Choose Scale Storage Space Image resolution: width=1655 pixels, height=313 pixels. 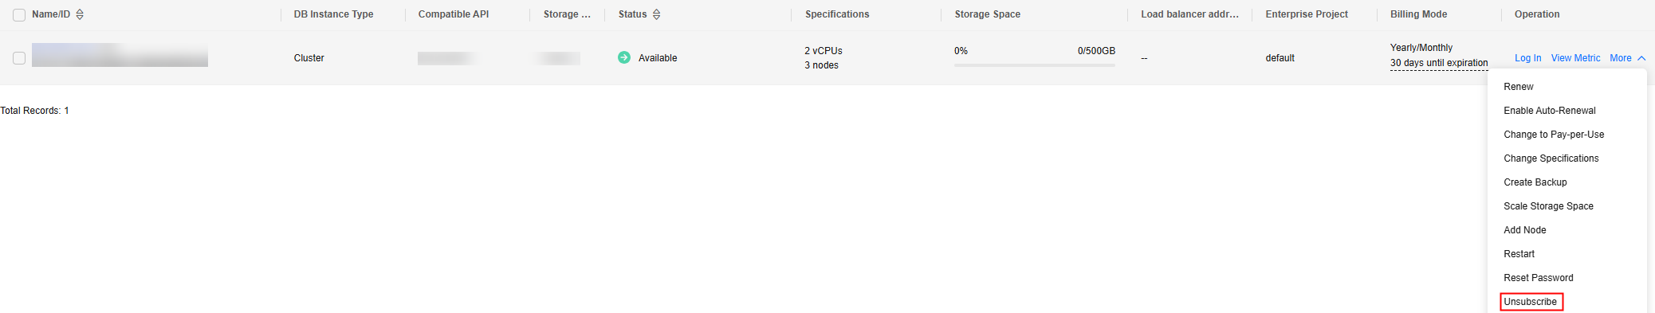pyautogui.click(x=1548, y=206)
